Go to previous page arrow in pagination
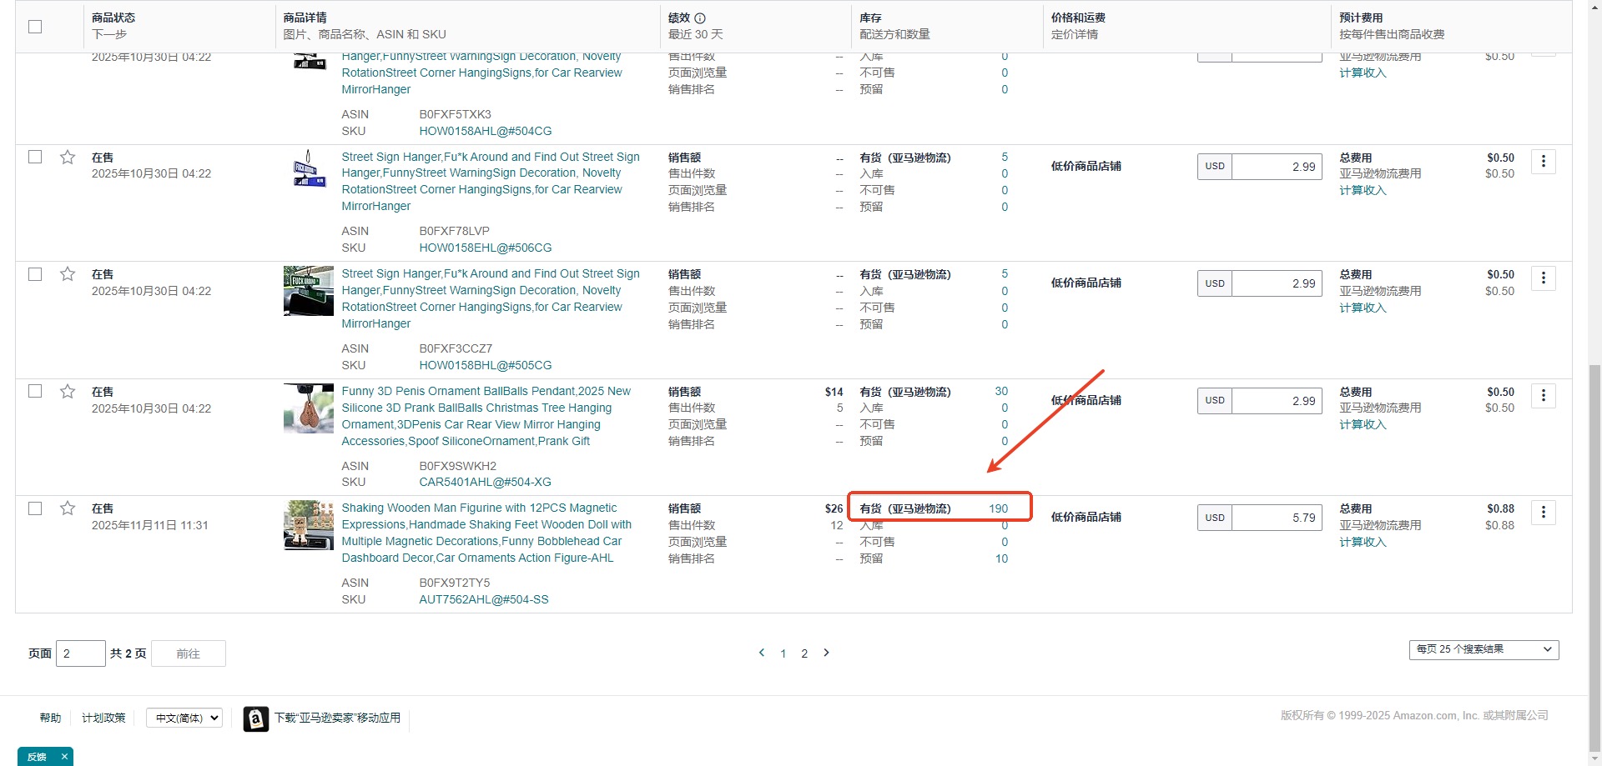The width and height of the screenshot is (1602, 766). (x=761, y=653)
